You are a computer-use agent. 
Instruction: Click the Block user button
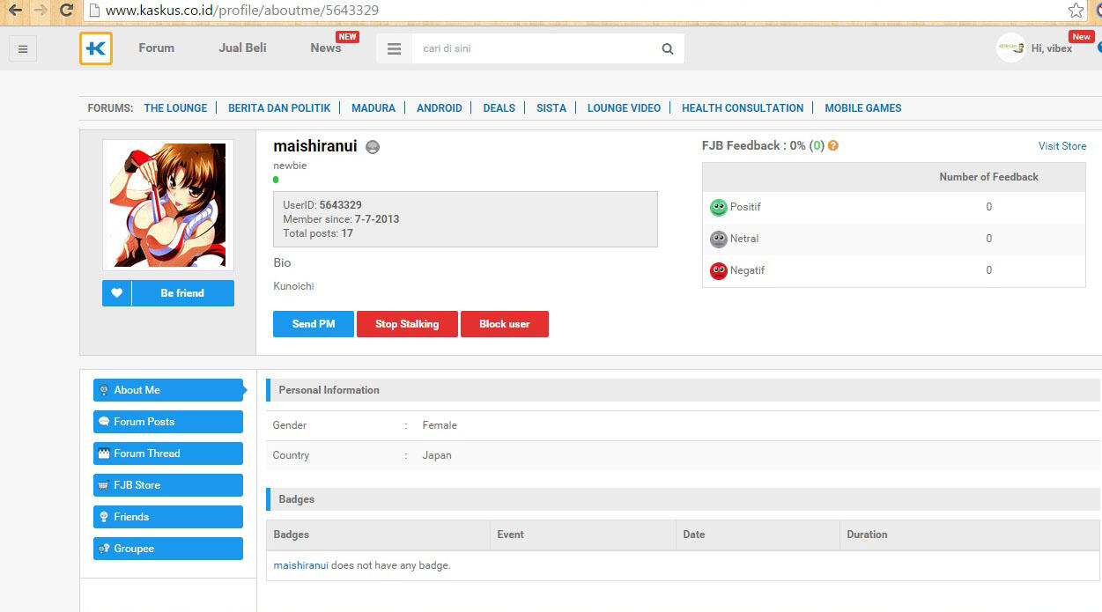tap(505, 324)
